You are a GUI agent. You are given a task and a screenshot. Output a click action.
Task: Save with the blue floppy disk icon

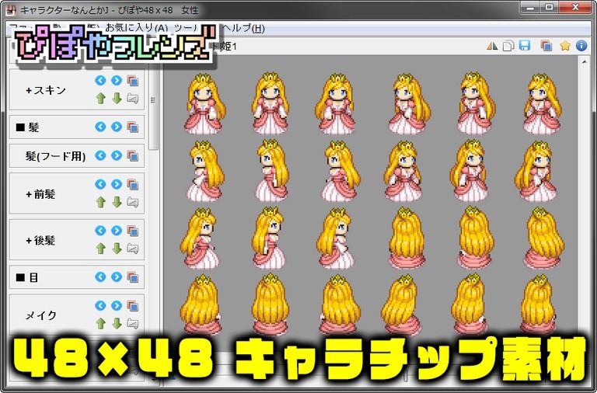pyautogui.click(x=525, y=46)
